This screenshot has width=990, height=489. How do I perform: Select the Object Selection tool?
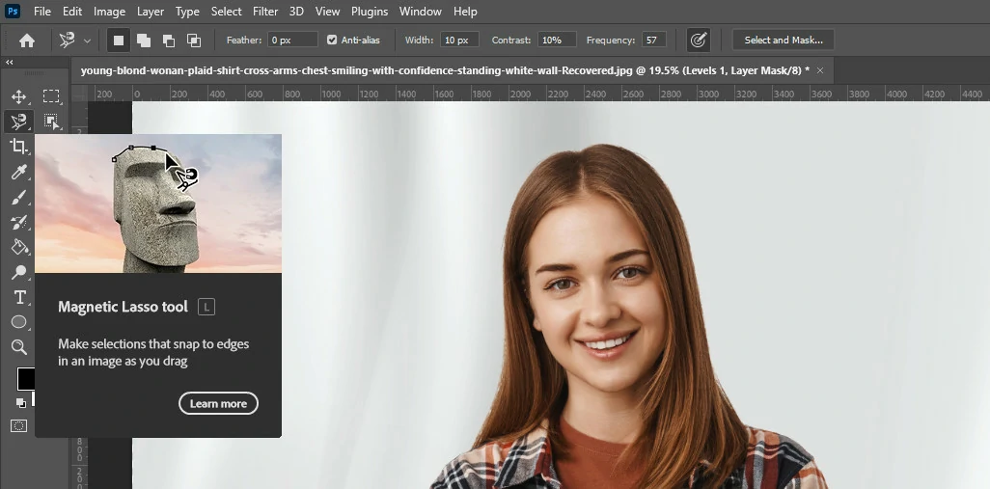click(51, 122)
